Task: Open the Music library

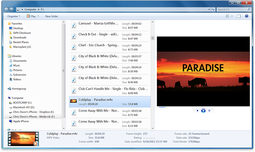Action: coord(14,66)
